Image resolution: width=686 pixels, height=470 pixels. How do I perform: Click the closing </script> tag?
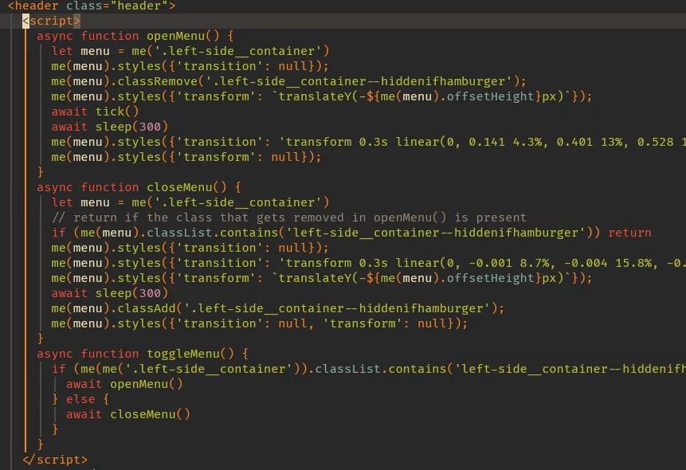point(55,460)
